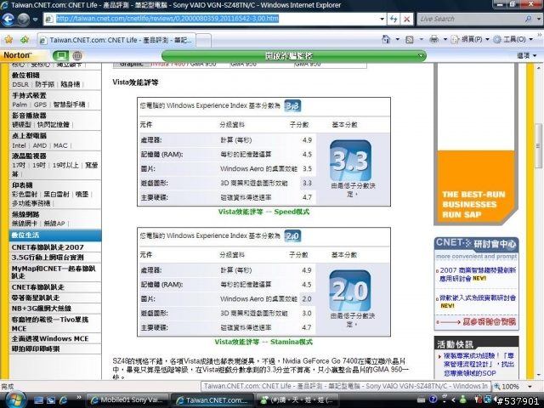Click the Norton globe icon

pyautogui.click(x=77, y=55)
